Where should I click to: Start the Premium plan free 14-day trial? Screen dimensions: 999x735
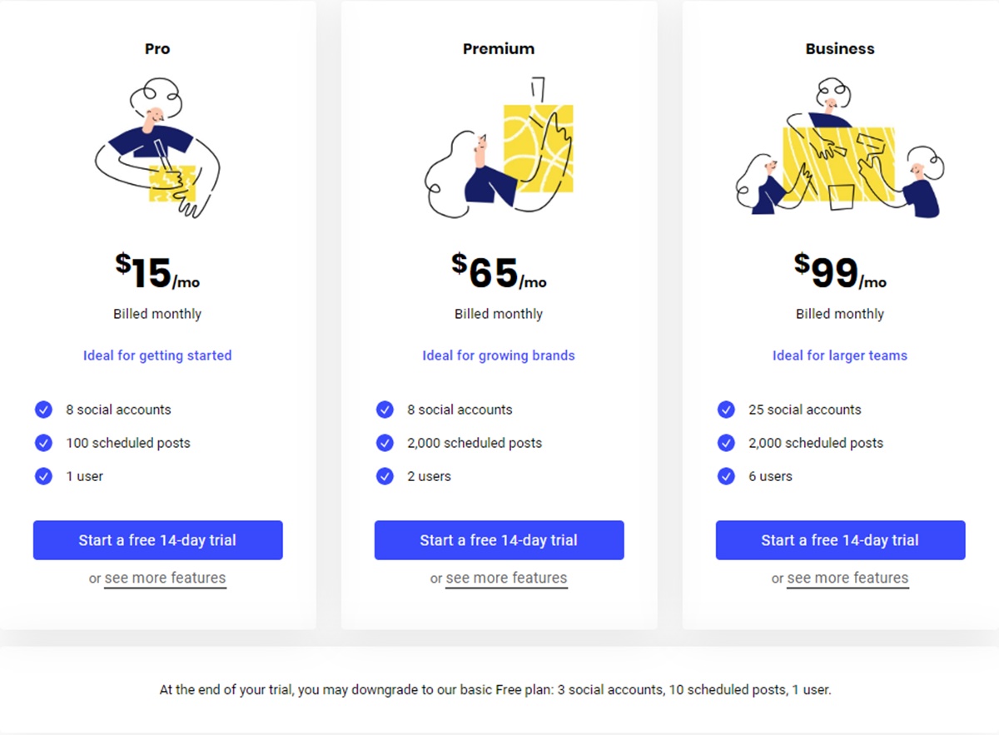pyautogui.click(x=499, y=540)
